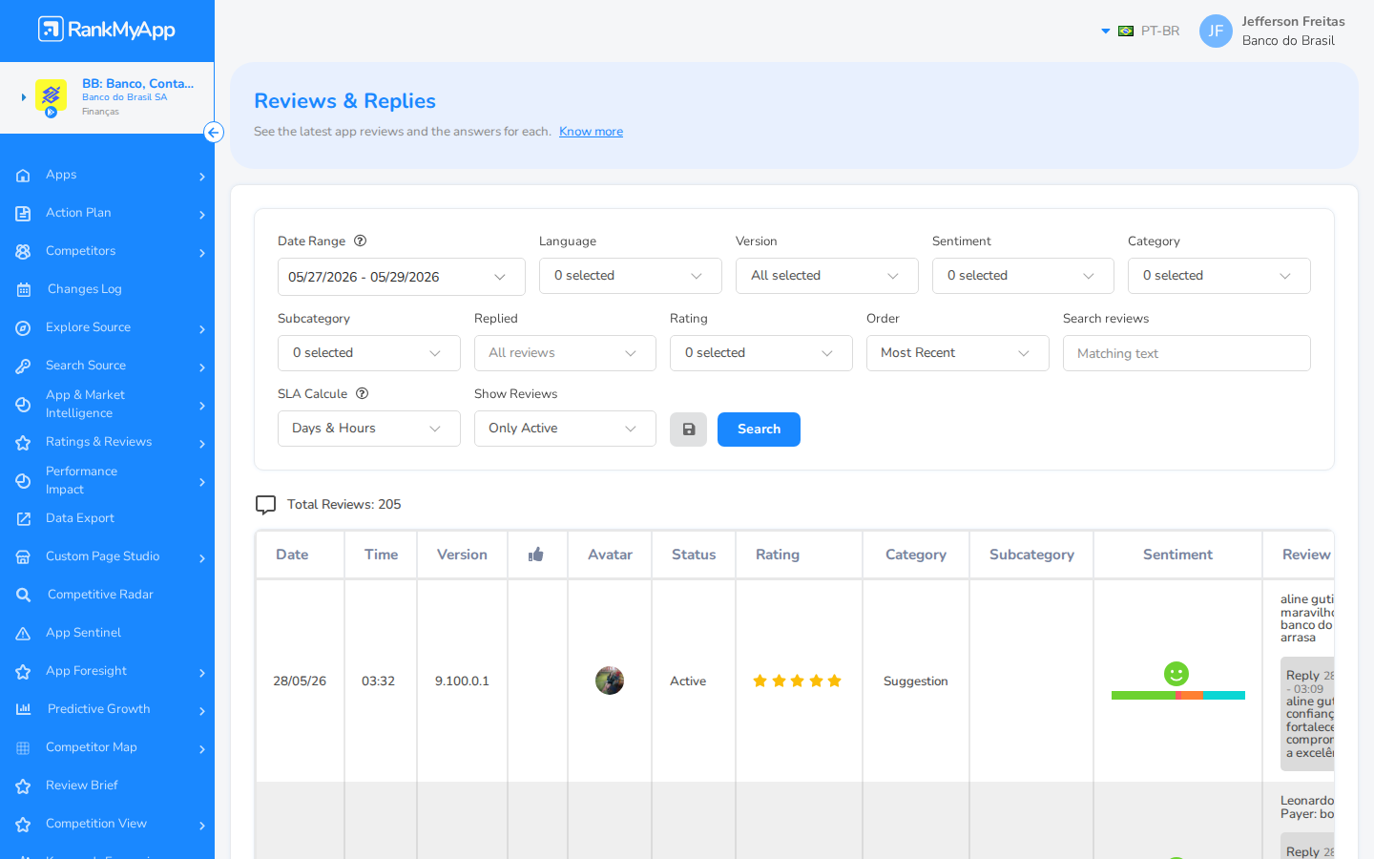Click the five-star rating in first row
Image resolution: width=1374 pixels, height=859 pixels.
click(x=797, y=681)
